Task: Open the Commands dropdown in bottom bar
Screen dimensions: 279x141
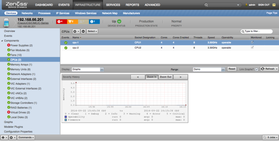Action: 26,138
